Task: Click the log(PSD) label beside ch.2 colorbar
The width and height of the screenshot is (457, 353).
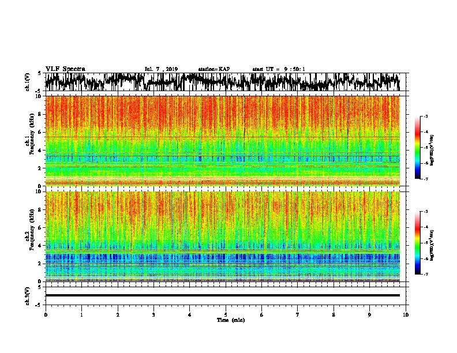Action: pyautogui.click(x=432, y=245)
